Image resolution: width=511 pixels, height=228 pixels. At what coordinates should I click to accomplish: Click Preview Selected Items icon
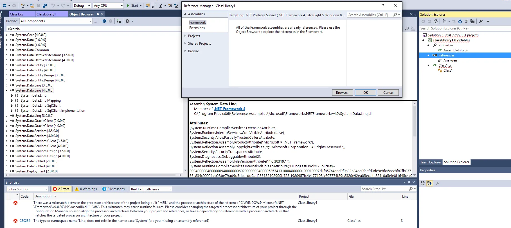487,21
